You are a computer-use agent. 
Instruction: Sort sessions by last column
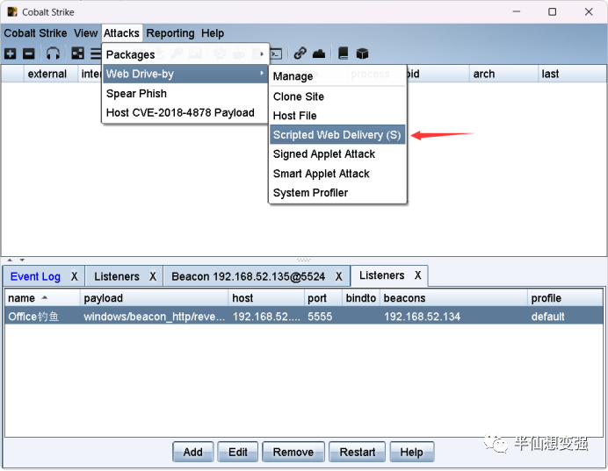pos(572,74)
